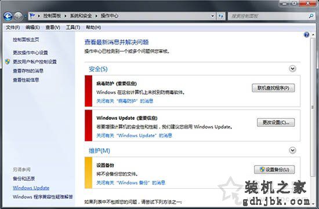
Task: Open 查看性能信息 sidebar link
Action: [x=26, y=80]
